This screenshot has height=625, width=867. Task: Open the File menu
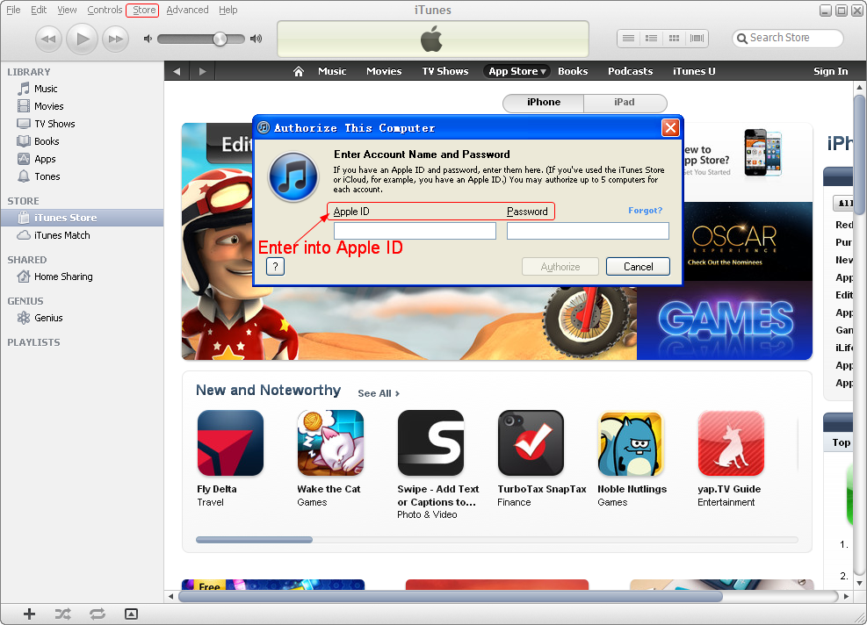click(13, 10)
